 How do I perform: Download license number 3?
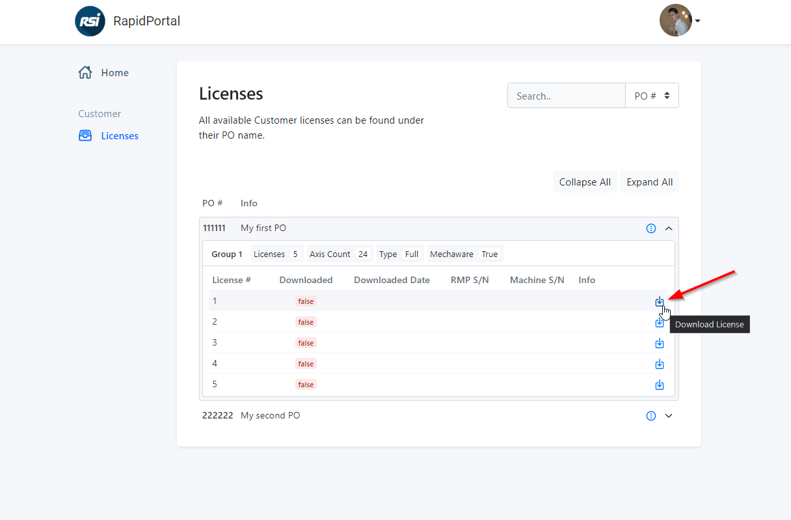[x=660, y=343]
